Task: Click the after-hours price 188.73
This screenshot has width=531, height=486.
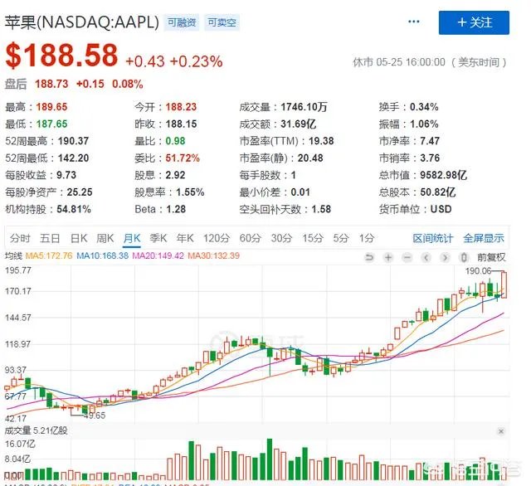Action: pyautogui.click(x=51, y=84)
